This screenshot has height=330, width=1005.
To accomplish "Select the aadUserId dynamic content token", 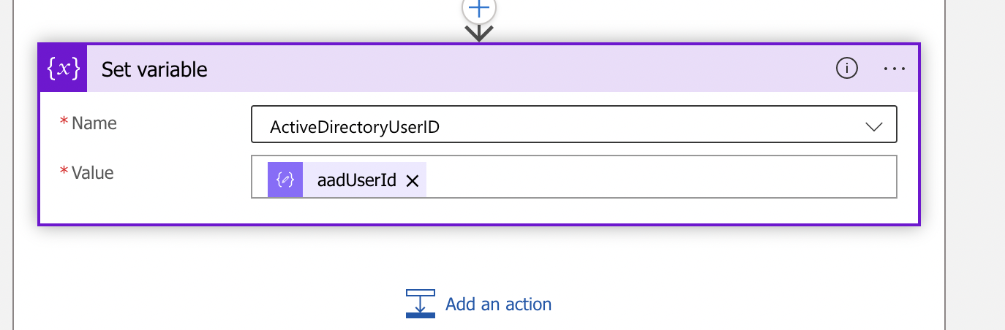I will 347,180.
